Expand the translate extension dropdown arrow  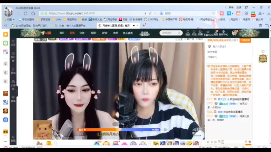[x=232, y=14]
